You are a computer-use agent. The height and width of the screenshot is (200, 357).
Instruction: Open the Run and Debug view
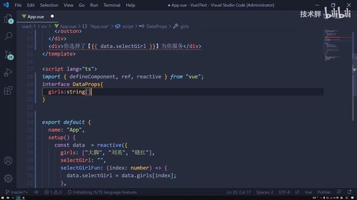8,73
